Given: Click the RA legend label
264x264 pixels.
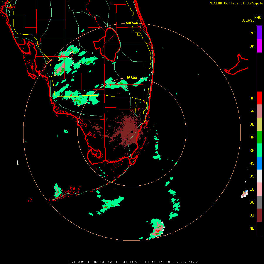Looking at the screenshot, I should 252,150.
